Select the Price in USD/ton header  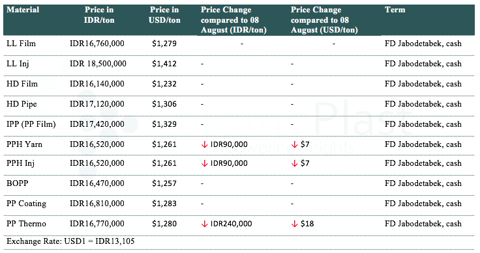pos(164,15)
